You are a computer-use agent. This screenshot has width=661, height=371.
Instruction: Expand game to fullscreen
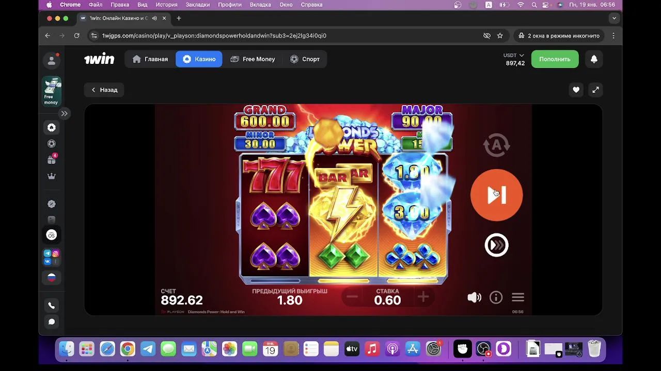coord(595,90)
